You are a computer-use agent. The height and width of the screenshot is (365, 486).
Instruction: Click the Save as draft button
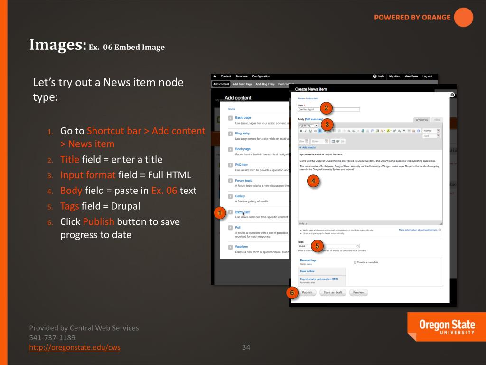point(333,292)
